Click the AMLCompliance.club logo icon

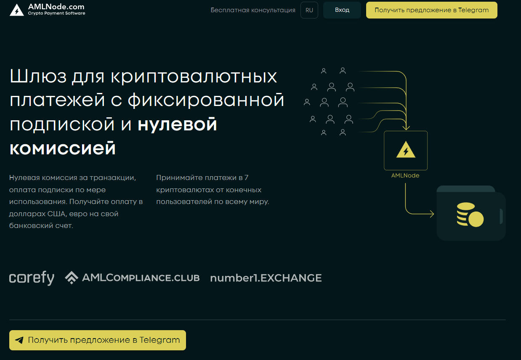(72, 278)
